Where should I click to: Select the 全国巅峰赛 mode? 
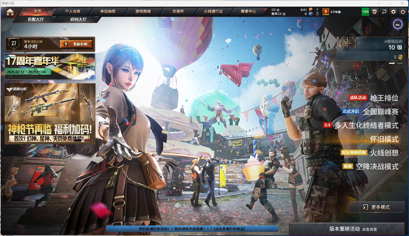(380, 112)
